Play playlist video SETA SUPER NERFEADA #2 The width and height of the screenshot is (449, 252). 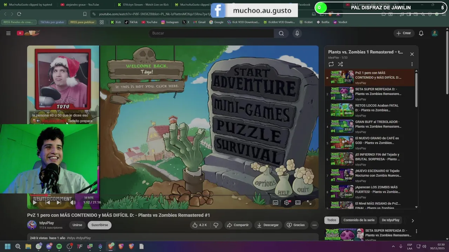pos(370,94)
